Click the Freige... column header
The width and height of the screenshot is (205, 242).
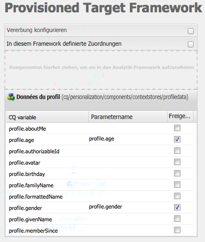180,117
